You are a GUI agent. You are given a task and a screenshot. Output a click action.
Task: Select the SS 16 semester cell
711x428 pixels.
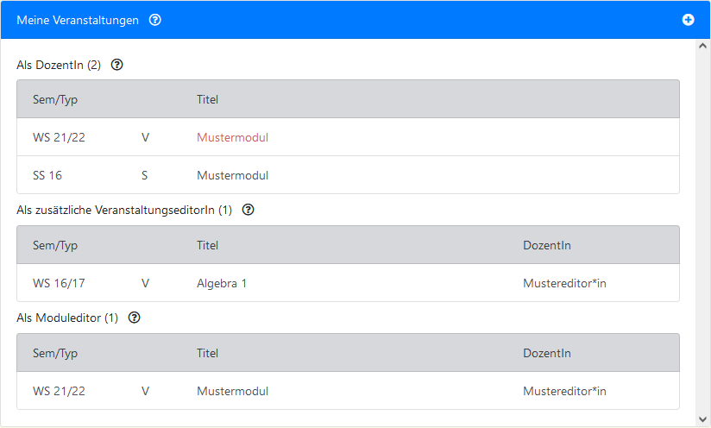tap(47, 175)
